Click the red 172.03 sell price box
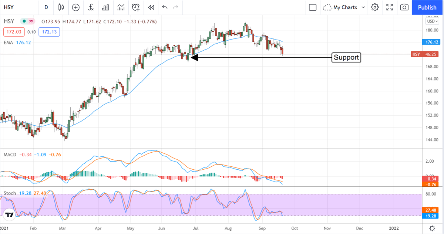Screen dimensions: 444x234 (14, 32)
